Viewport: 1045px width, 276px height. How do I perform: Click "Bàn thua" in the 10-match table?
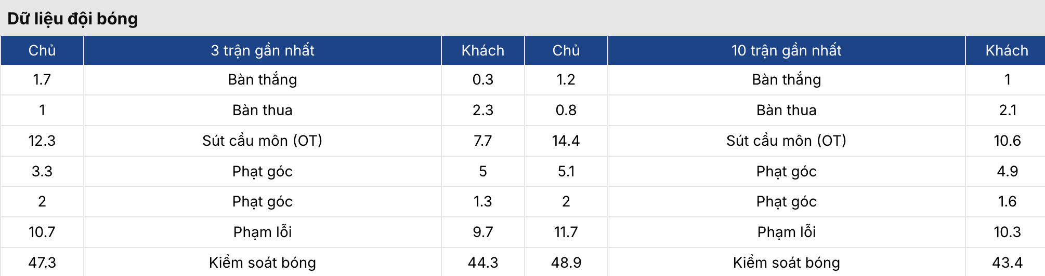click(x=786, y=110)
